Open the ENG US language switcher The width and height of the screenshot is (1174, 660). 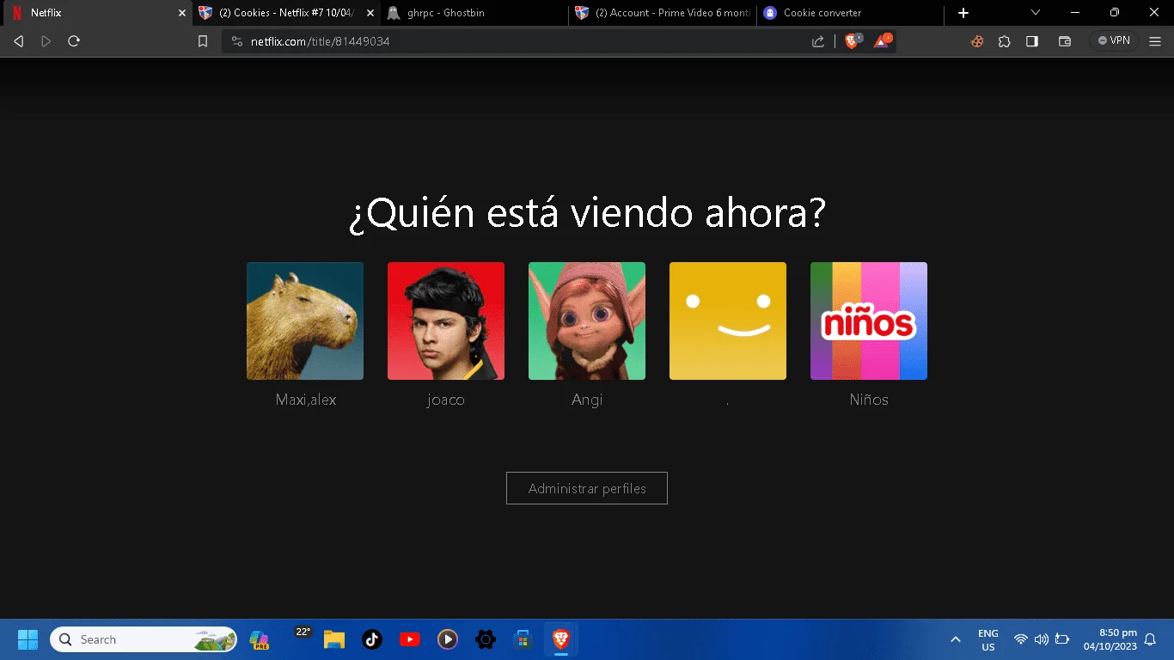point(988,639)
